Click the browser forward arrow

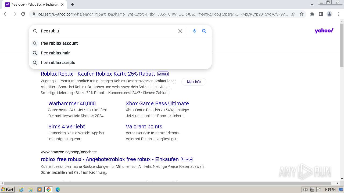coord(15,14)
